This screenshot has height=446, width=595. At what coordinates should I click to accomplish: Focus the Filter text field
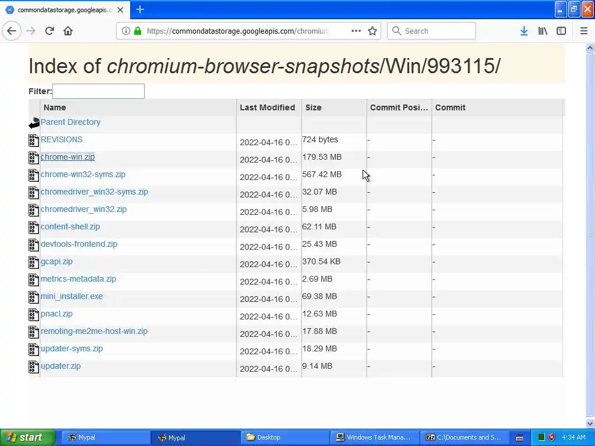point(98,91)
